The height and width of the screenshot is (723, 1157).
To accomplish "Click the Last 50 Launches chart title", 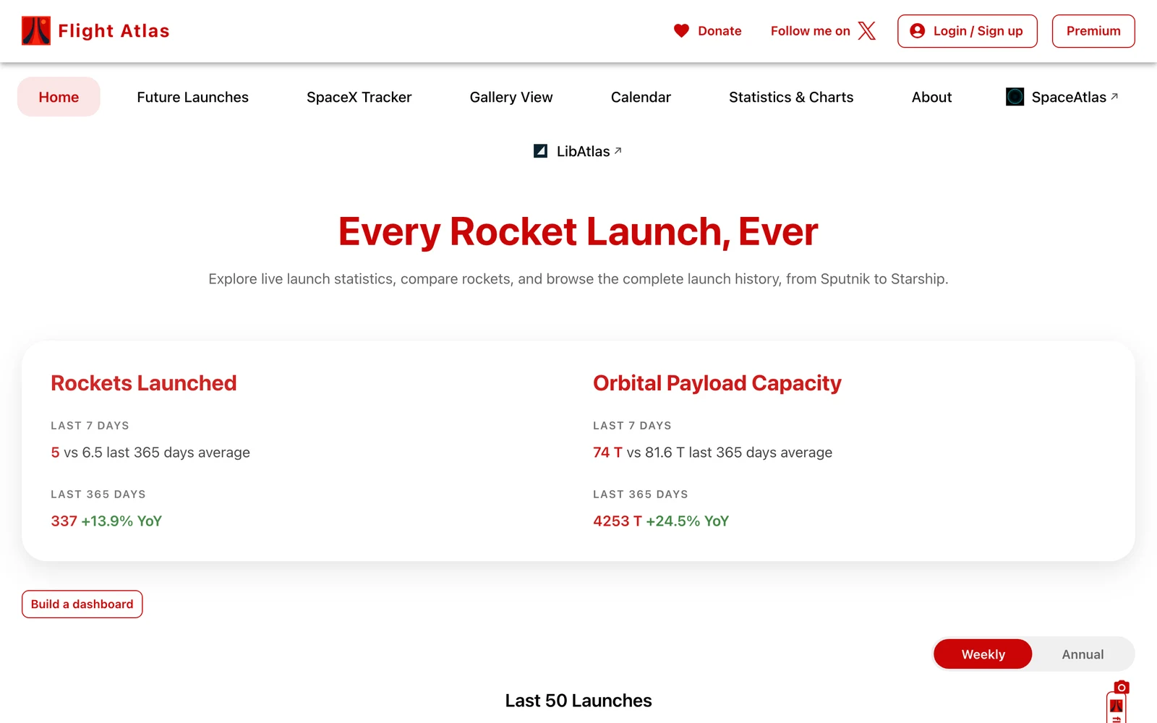I will [578, 701].
